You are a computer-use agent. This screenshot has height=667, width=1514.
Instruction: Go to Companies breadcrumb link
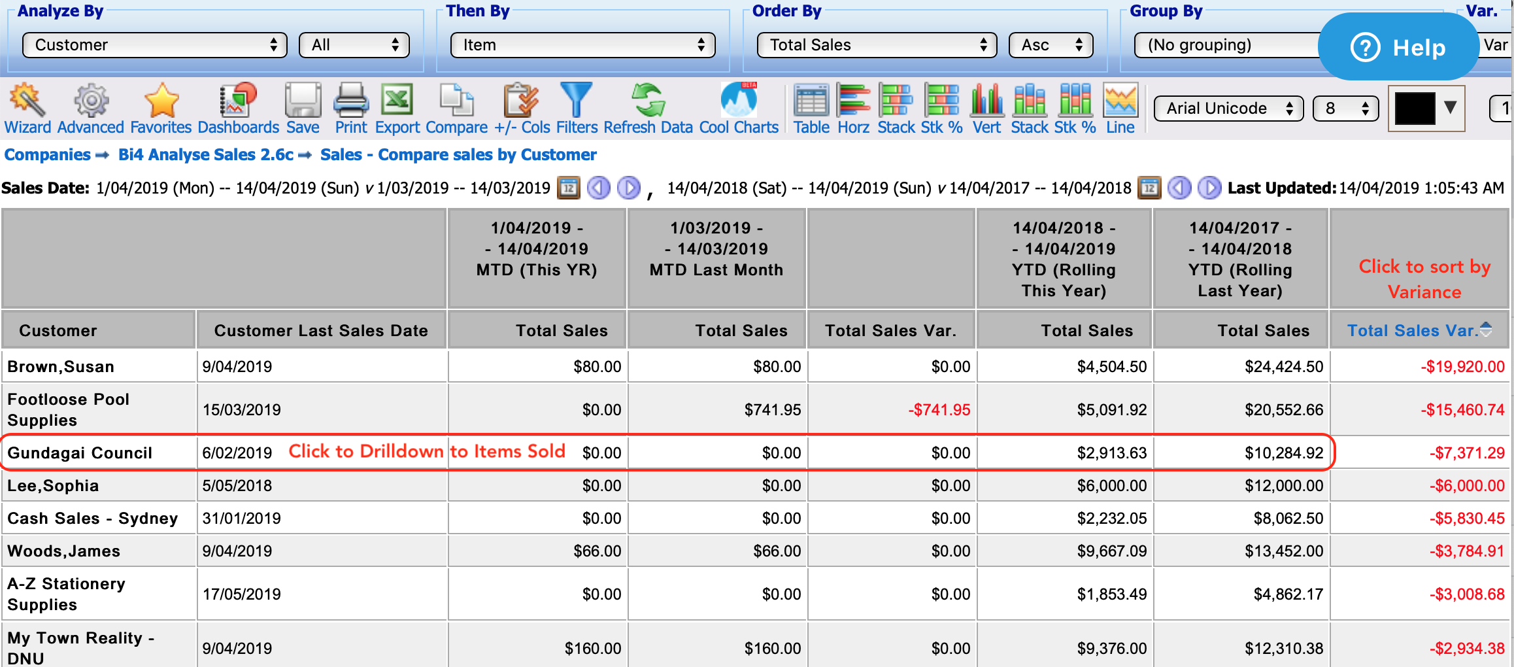(x=47, y=155)
